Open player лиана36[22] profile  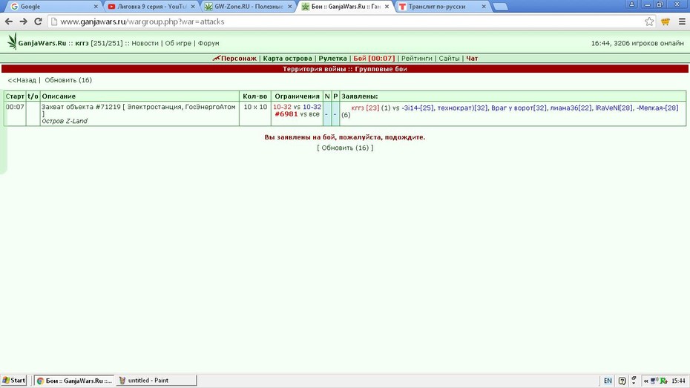[571, 108]
